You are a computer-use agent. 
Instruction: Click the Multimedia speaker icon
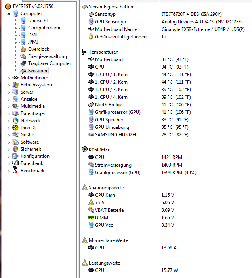click(15, 106)
